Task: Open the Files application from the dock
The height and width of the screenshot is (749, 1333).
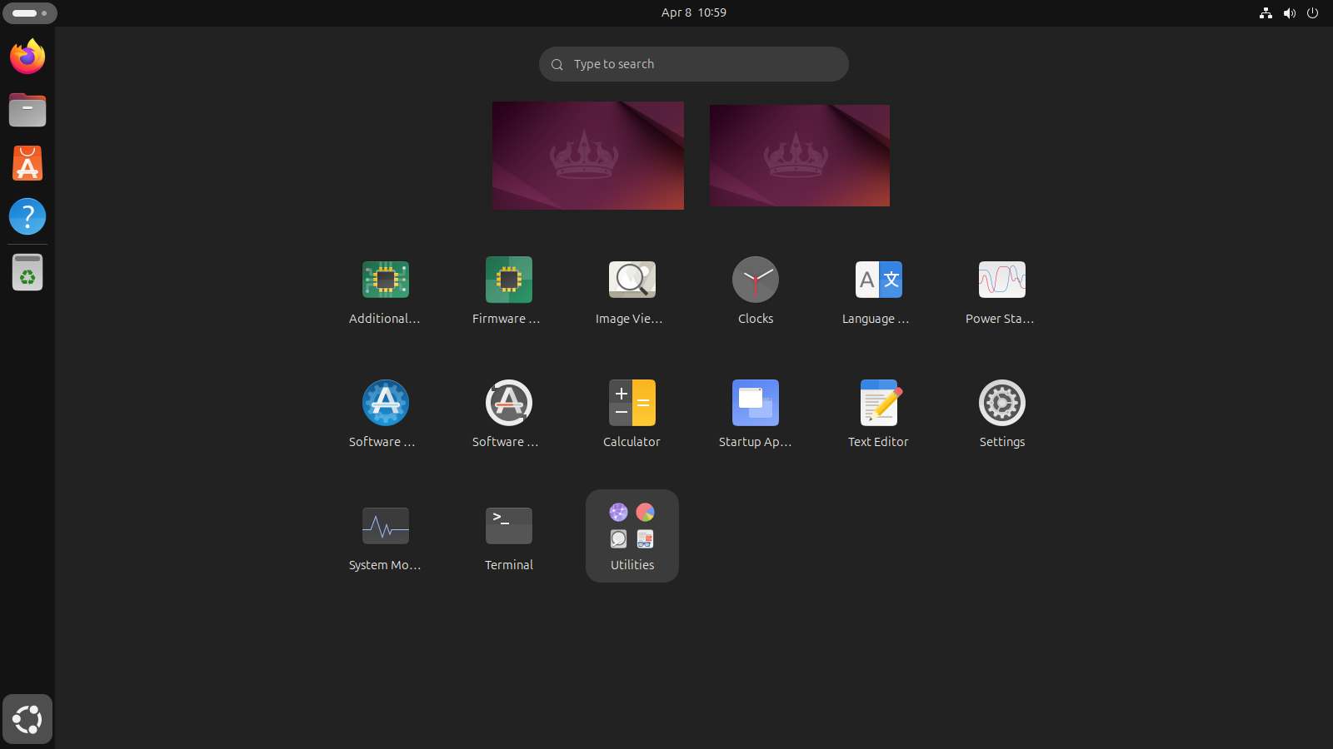Action: [x=27, y=110]
